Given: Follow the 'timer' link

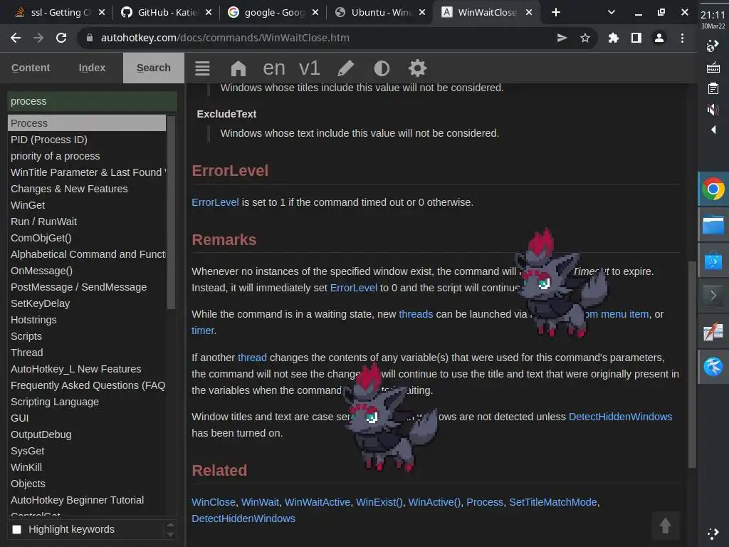Looking at the screenshot, I should pyautogui.click(x=203, y=330).
